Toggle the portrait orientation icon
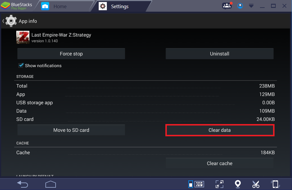Image resolution: width=292 pixels, height=190 pixels. tap(190, 184)
